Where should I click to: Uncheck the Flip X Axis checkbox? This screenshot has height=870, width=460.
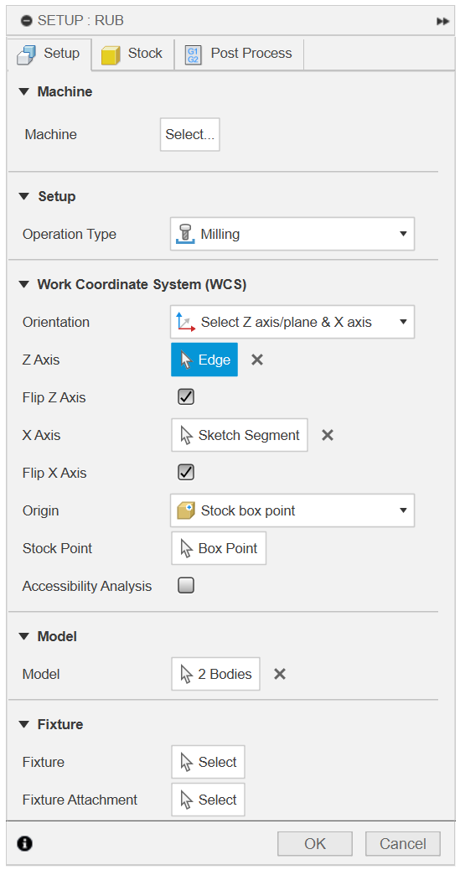[x=186, y=473]
